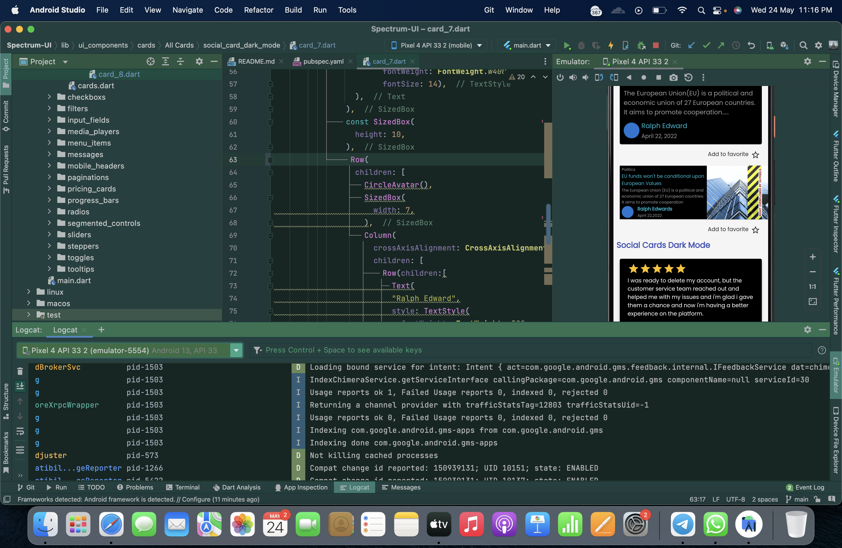Expand the pricing_cards folder
Viewport: 842px width, 548px height.
[x=50, y=189]
